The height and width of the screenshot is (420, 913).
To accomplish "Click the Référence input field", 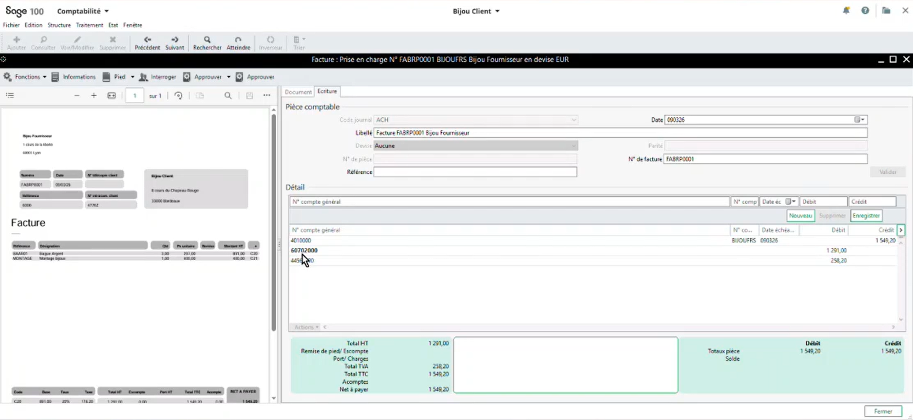I will pos(475,172).
